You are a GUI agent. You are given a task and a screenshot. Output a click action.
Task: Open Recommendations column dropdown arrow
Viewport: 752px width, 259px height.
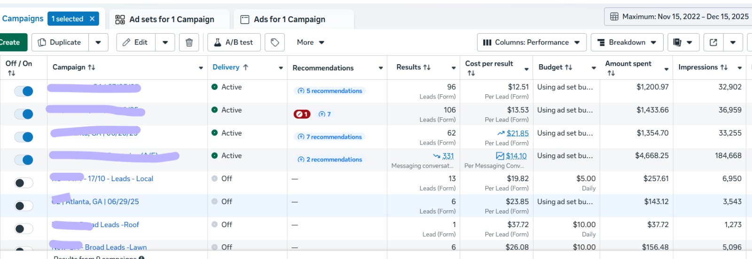381,68
